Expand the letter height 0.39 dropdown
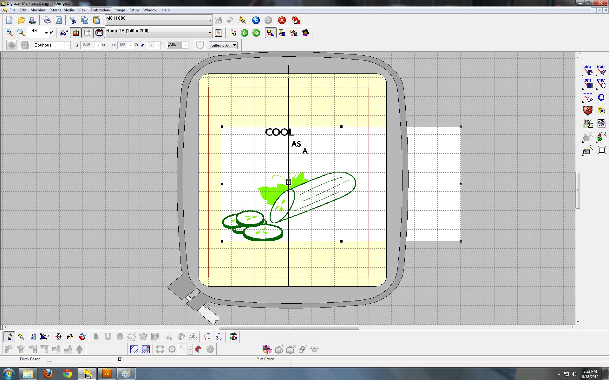 [98, 45]
